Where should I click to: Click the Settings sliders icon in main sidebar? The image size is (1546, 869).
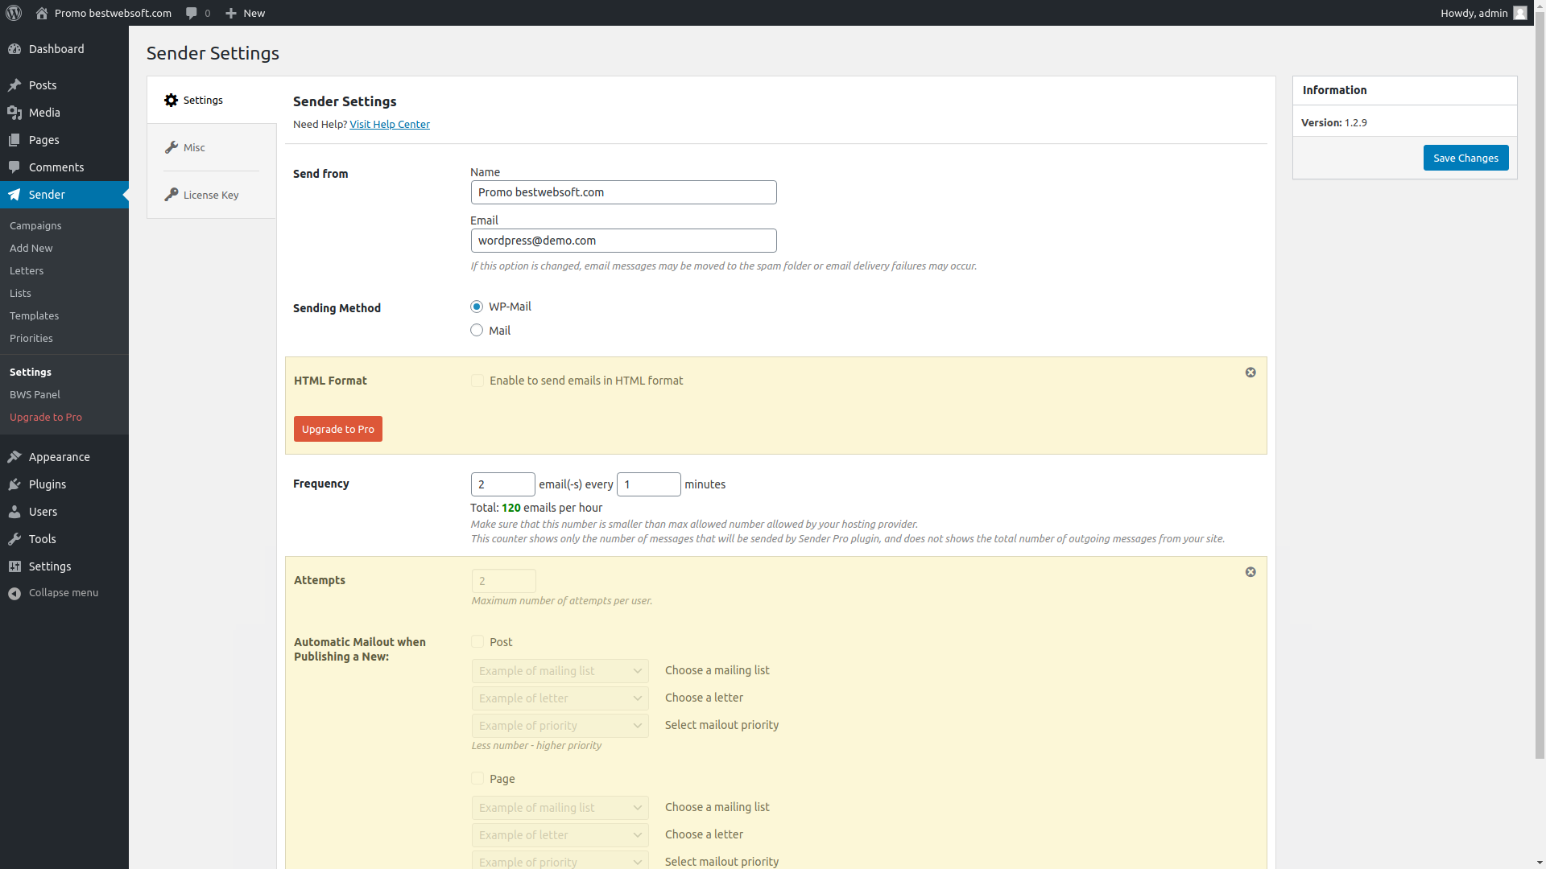[14, 566]
